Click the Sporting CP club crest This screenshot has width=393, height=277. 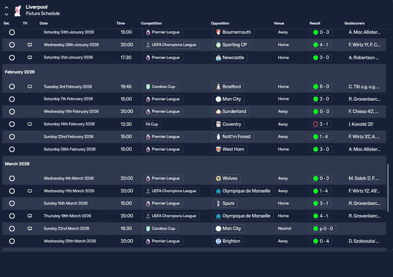(218, 45)
